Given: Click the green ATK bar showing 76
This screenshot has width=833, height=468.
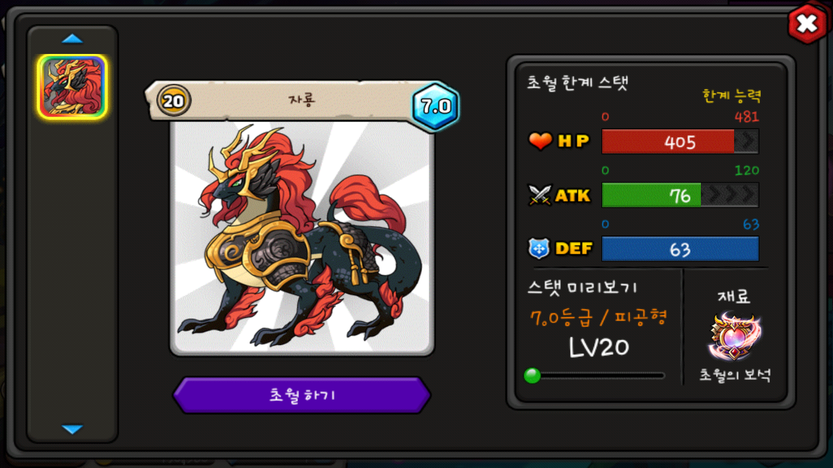Looking at the screenshot, I should click(680, 195).
